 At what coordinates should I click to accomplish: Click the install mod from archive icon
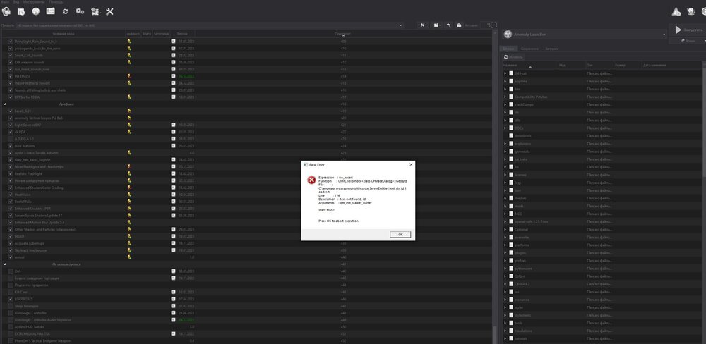click(20, 11)
